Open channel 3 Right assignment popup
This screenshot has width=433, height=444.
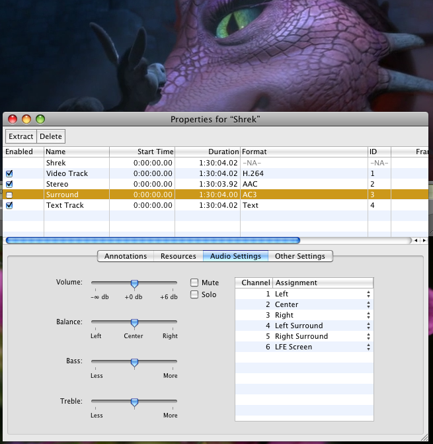[368, 315]
